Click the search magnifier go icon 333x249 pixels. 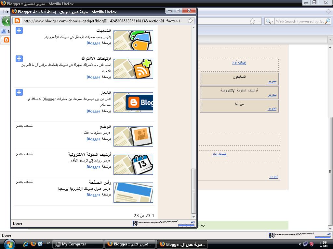click(328, 21)
